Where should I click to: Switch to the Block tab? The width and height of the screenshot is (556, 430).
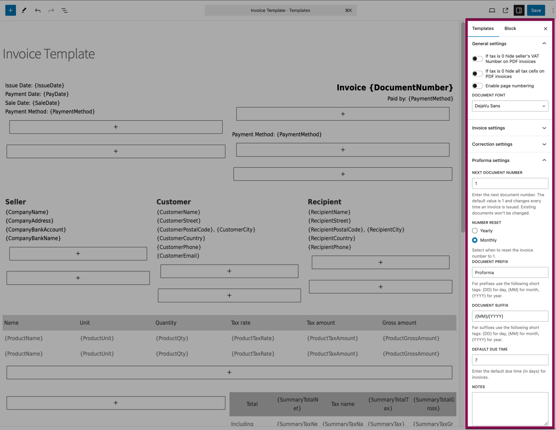pos(510,28)
